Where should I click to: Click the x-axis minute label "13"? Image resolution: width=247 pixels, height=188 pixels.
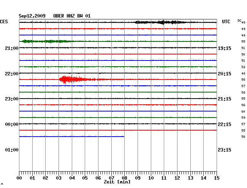click(190, 178)
